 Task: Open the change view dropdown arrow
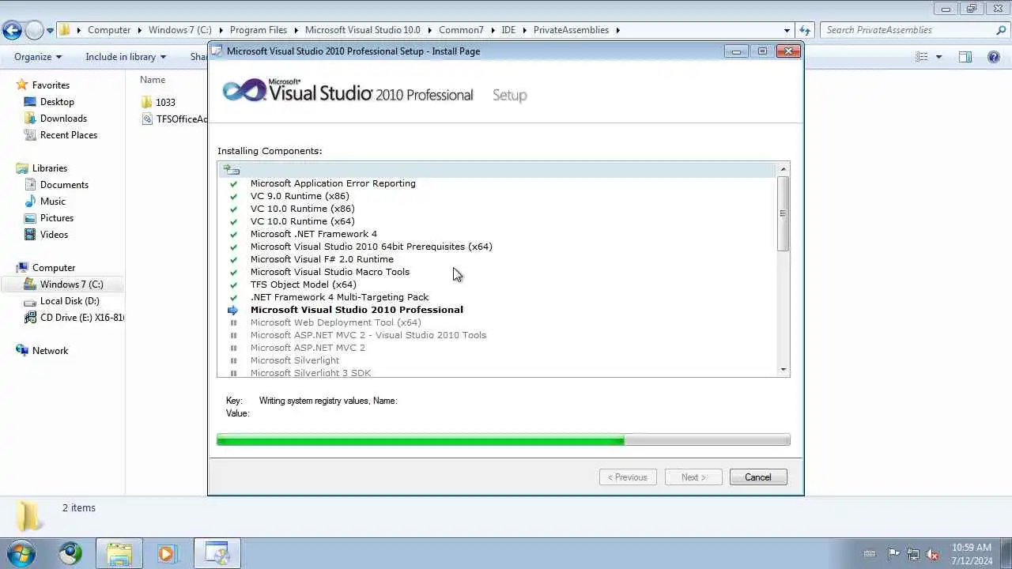pyautogui.click(x=938, y=57)
